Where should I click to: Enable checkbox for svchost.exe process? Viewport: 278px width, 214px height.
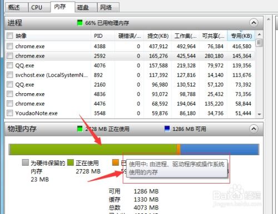point(9,75)
